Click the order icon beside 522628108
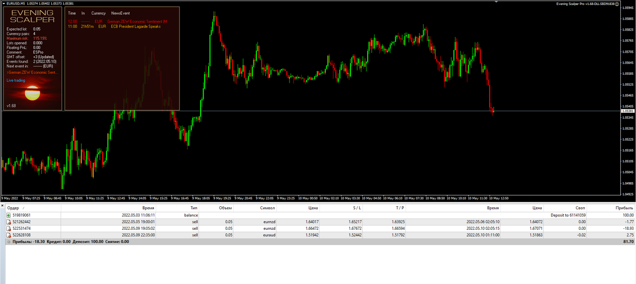Image resolution: width=636 pixels, height=284 pixels. 9,235
